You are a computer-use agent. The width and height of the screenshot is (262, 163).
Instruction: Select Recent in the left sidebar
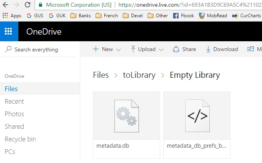(x=14, y=101)
